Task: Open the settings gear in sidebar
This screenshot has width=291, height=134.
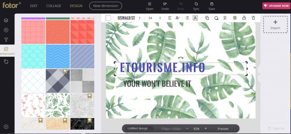Action: pos(6,127)
